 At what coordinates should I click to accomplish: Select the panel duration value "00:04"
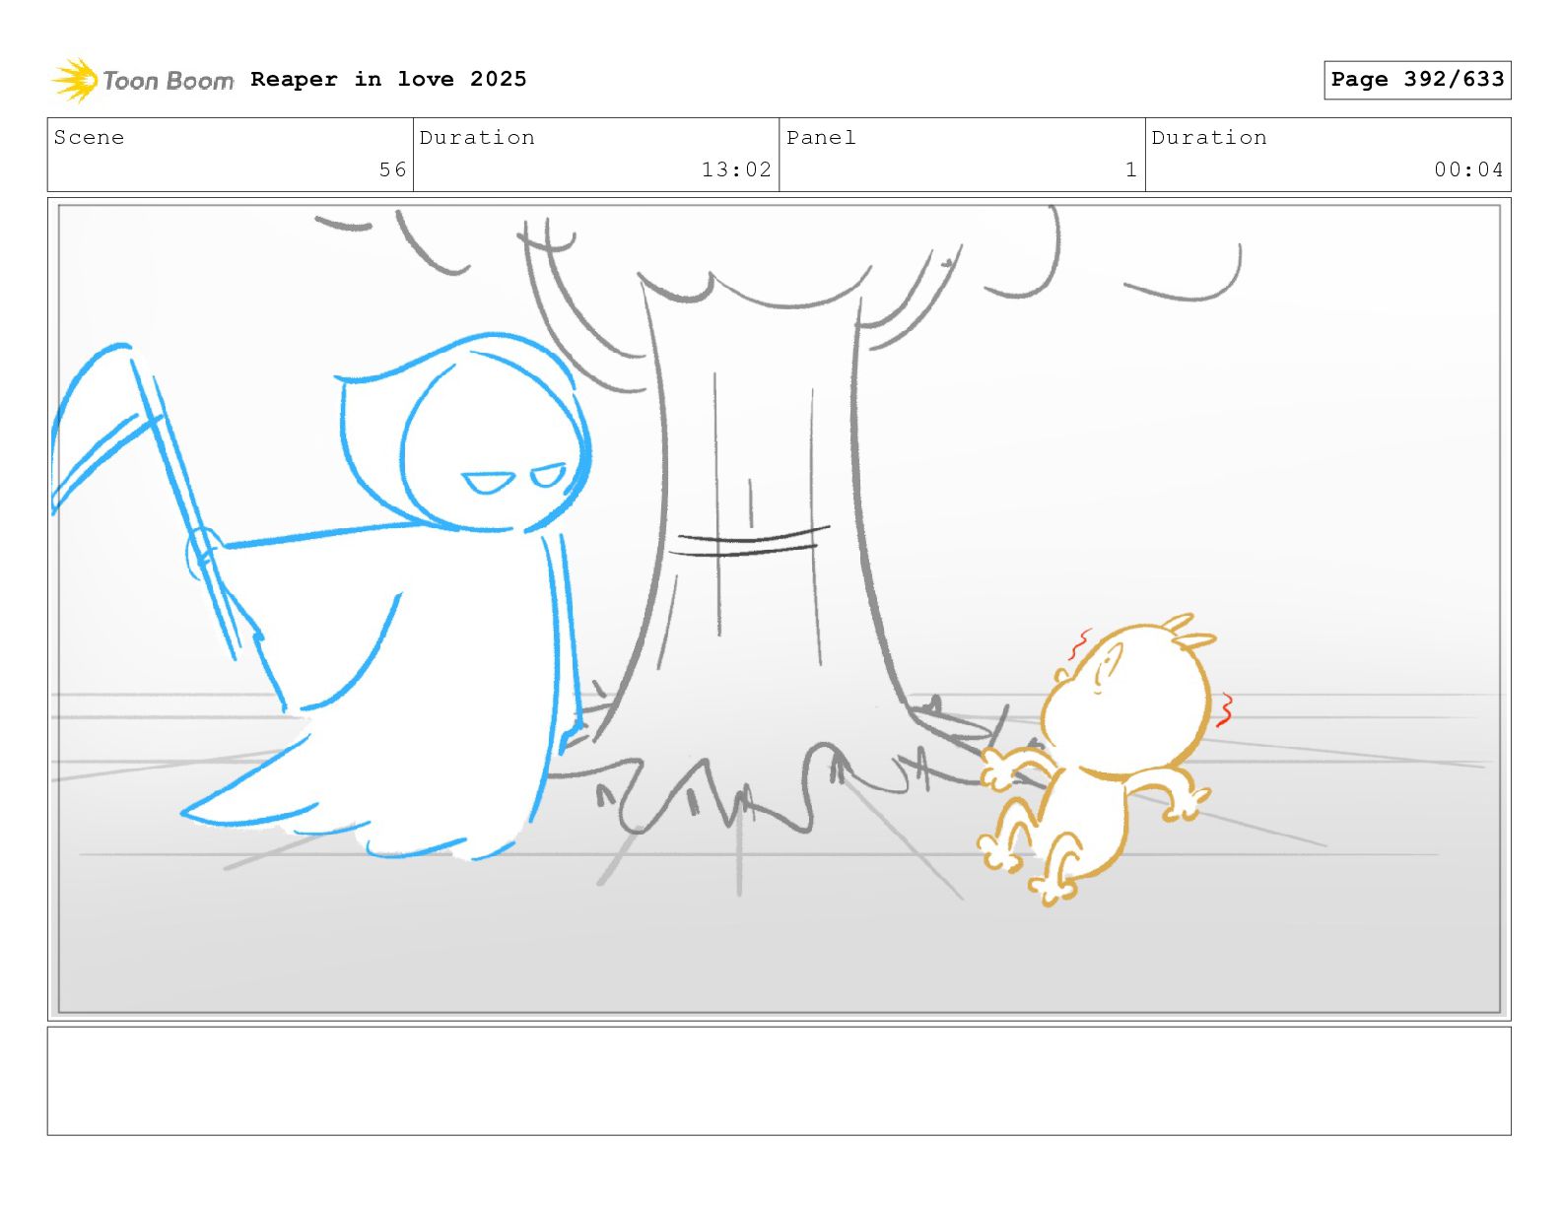point(1468,169)
